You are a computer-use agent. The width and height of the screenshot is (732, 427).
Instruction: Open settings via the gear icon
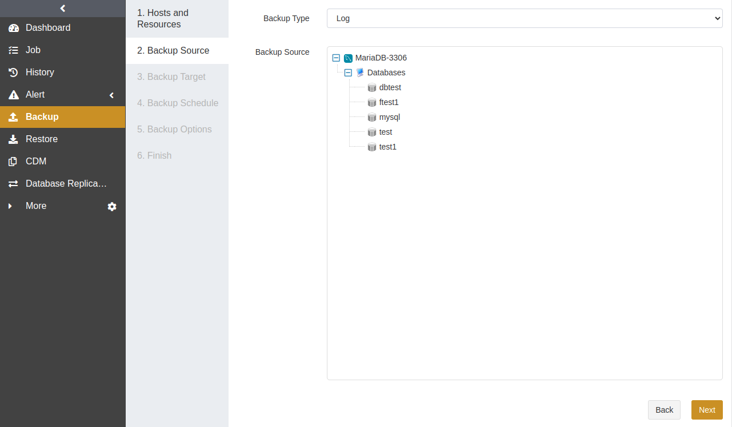point(112,207)
